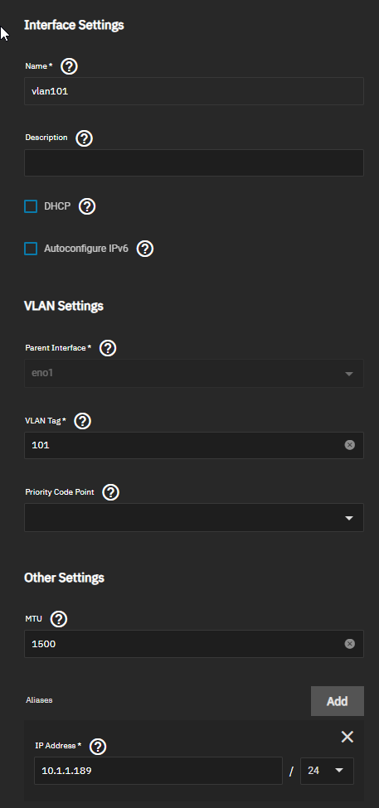Click the DHCP help icon
This screenshot has height=808, width=379.
[x=87, y=206]
